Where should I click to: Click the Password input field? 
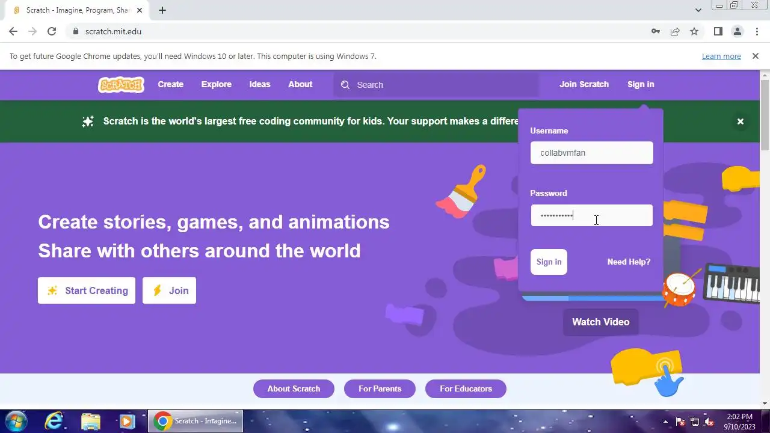pos(591,215)
